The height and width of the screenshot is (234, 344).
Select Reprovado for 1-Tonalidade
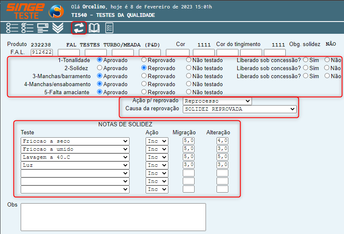(x=144, y=60)
